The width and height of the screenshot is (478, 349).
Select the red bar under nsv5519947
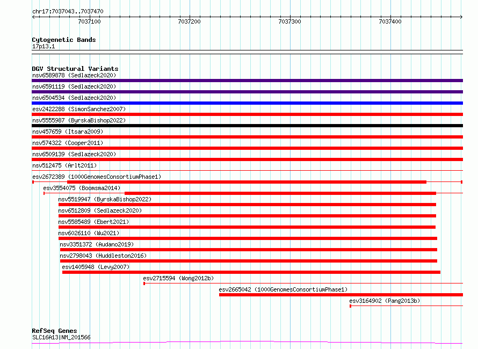[247, 205]
